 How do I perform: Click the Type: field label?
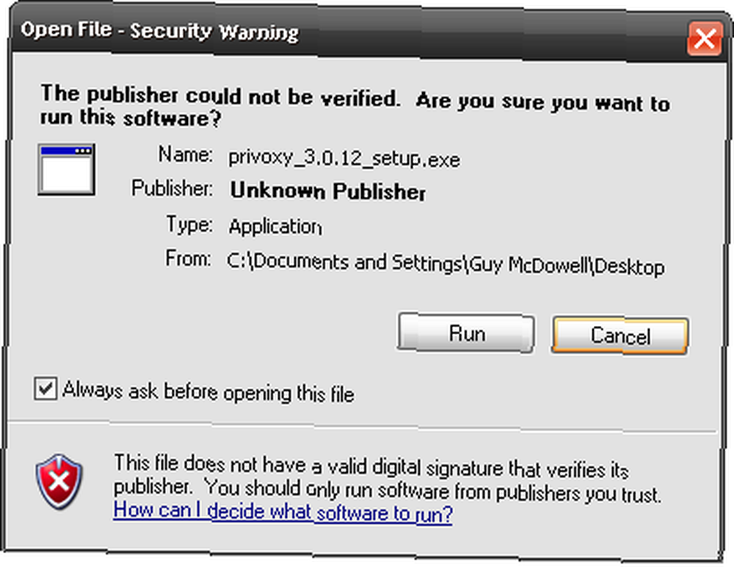189,225
